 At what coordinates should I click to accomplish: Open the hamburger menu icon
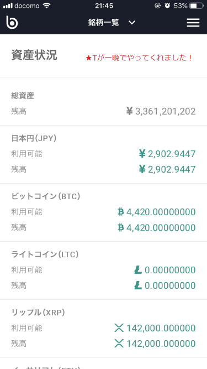pyautogui.click(x=193, y=23)
